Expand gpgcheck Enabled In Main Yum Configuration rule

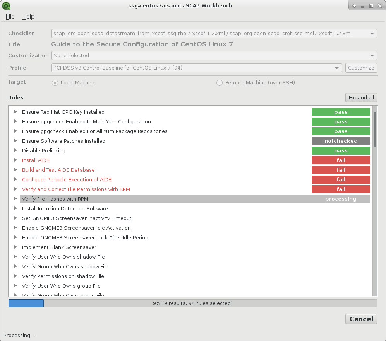tap(16, 121)
